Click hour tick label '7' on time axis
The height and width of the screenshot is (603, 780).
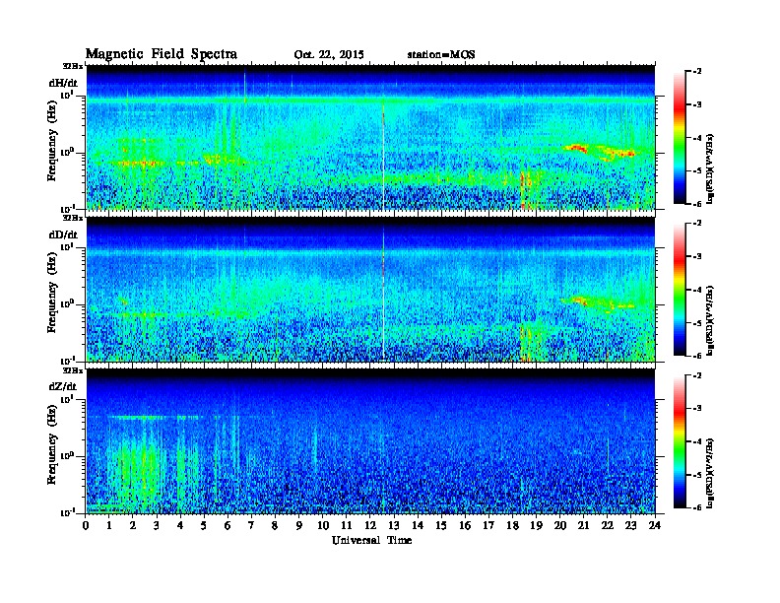tap(252, 525)
